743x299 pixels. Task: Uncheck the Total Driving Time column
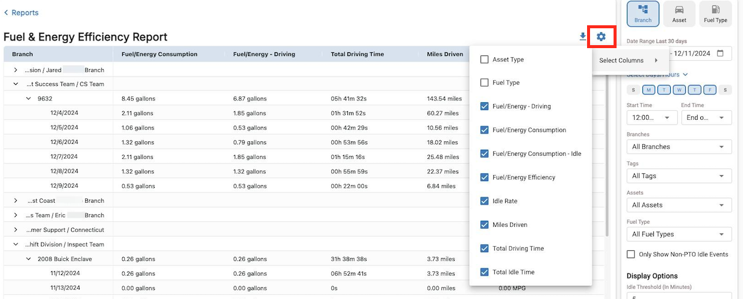click(x=484, y=248)
